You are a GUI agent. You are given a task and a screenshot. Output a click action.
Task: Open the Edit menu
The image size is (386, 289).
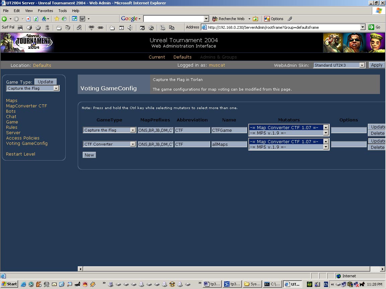[17, 11]
